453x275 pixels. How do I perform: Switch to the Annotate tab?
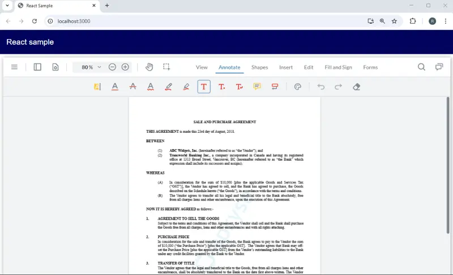tap(229, 67)
